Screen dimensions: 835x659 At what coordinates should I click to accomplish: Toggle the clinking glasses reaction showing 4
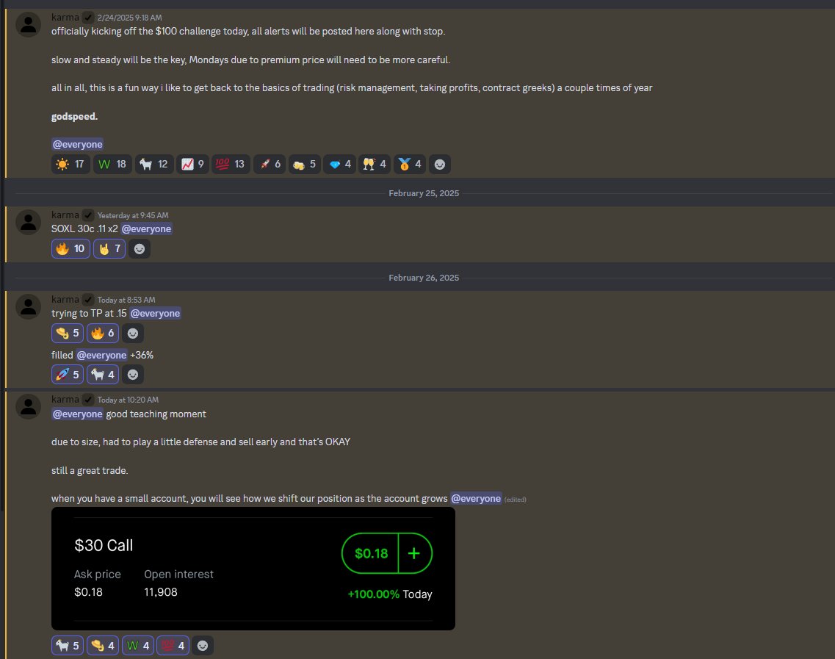pyautogui.click(x=375, y=164)
